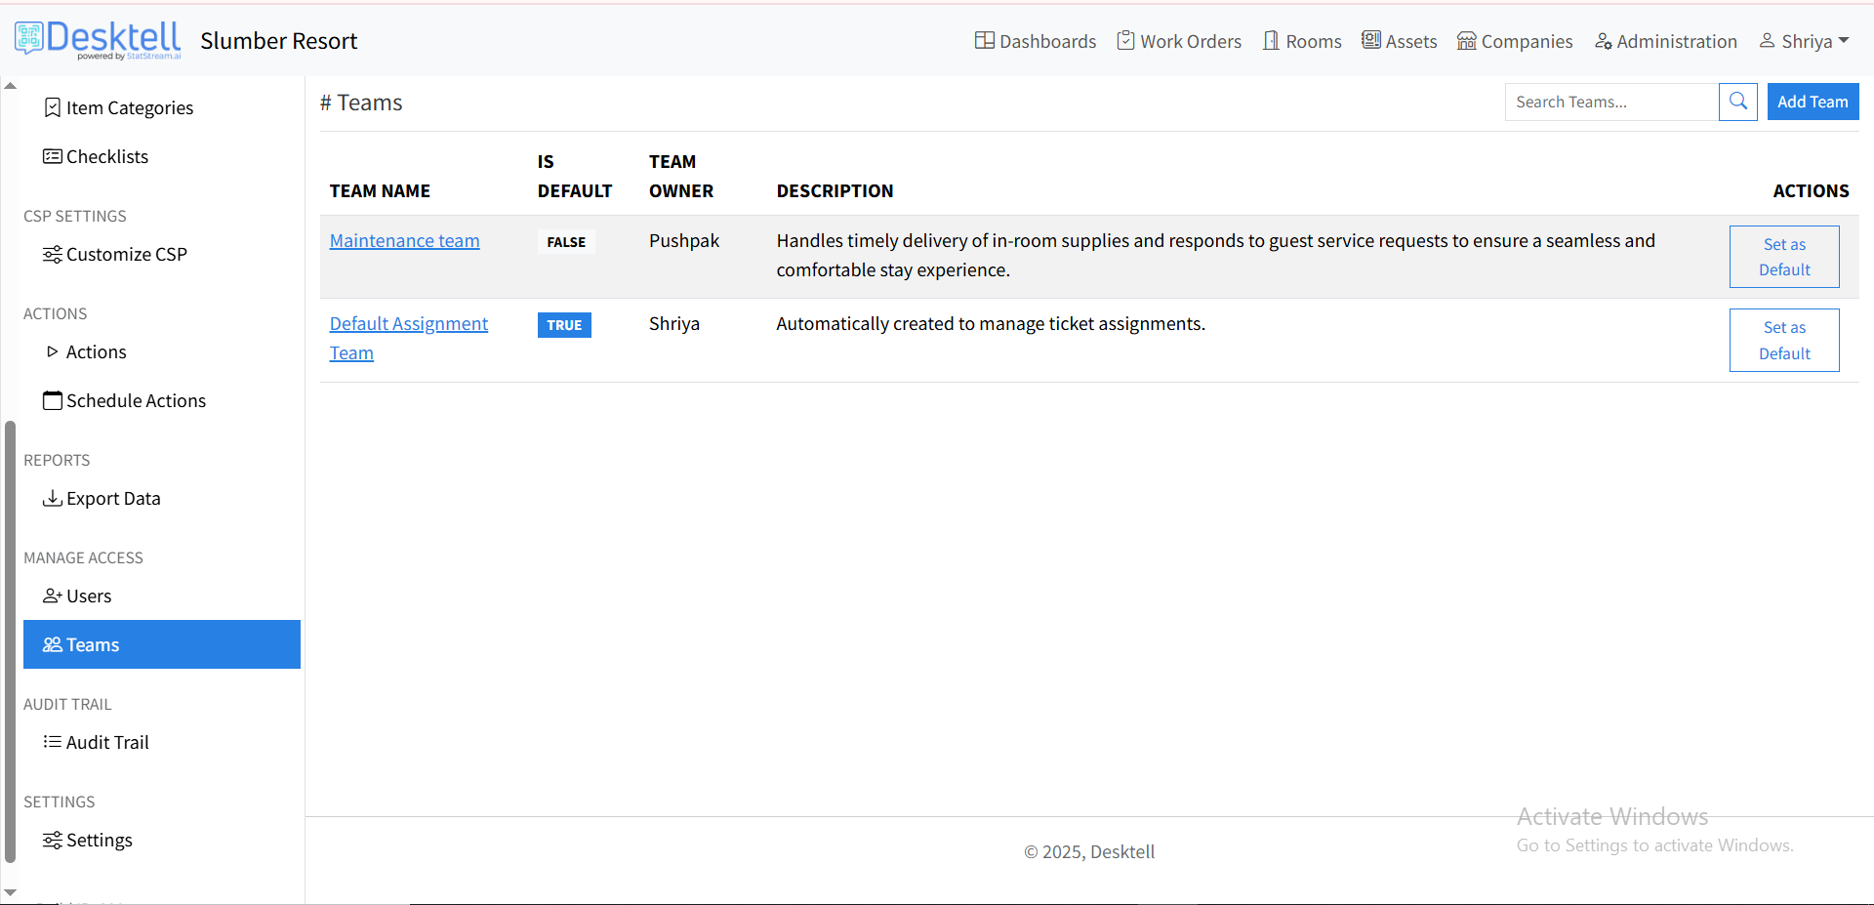Viewport: 1874px width, 905px height.
Task: Open the Shriya user dropdown
Action: pyautogui.click(x=1804, y=41)
